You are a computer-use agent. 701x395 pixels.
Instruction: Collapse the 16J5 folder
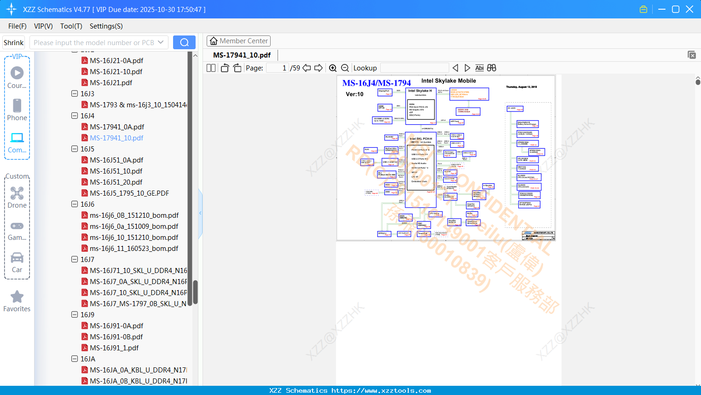[x=75, y=149]
